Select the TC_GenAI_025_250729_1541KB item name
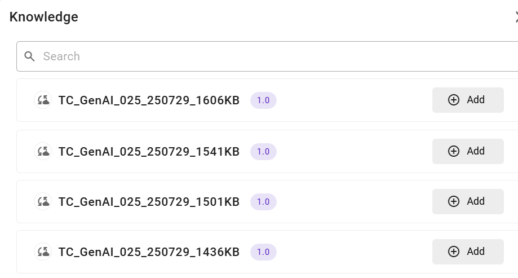The width and height of the screenshot is (518, 278). tap(149, 151)
